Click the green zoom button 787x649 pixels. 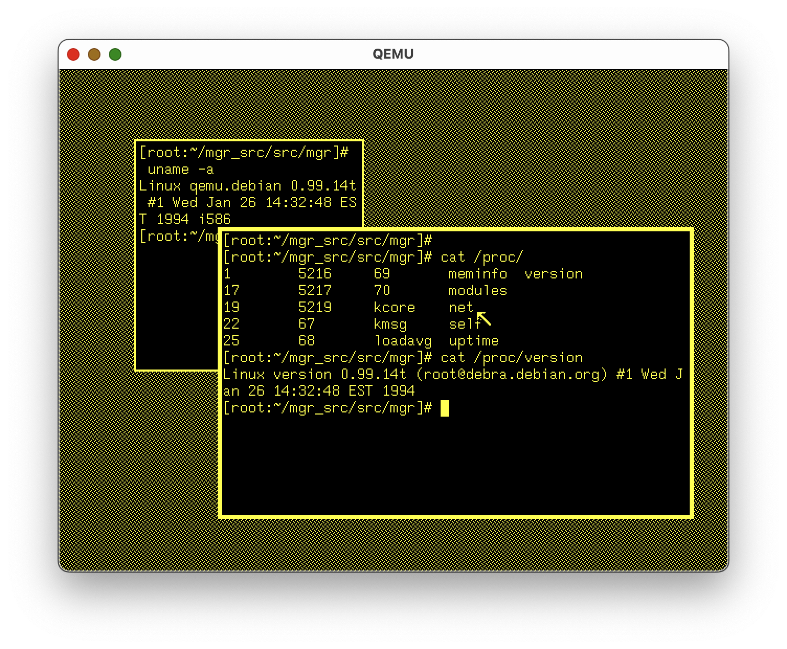coord(115,54)
